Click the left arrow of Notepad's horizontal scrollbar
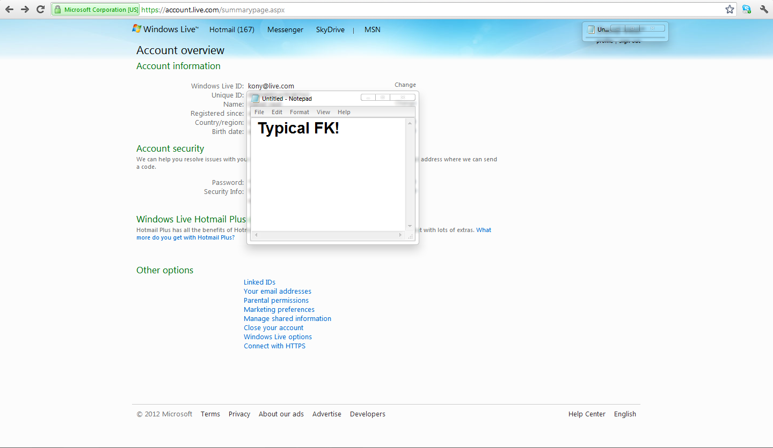The height and width of the screenshot is (448, 773). [256, 235]
